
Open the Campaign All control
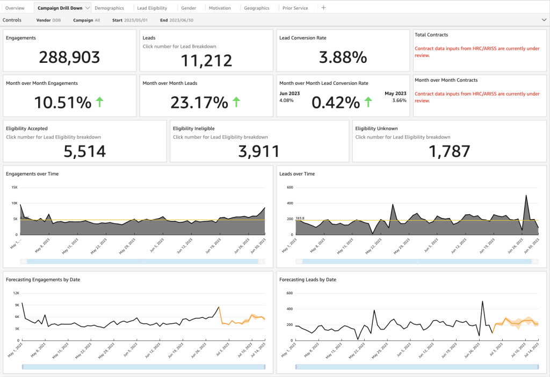pyautogui.click(x=86, y=20)
